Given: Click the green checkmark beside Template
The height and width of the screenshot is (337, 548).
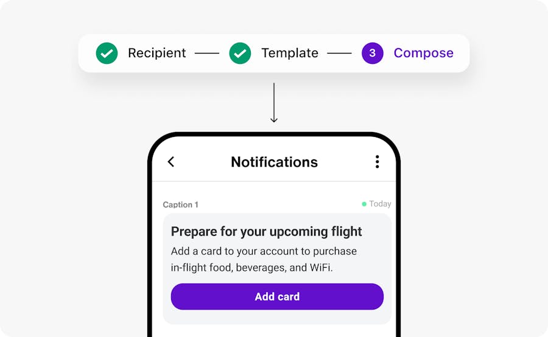Looking at the screenshot, I should pos(240,53).
